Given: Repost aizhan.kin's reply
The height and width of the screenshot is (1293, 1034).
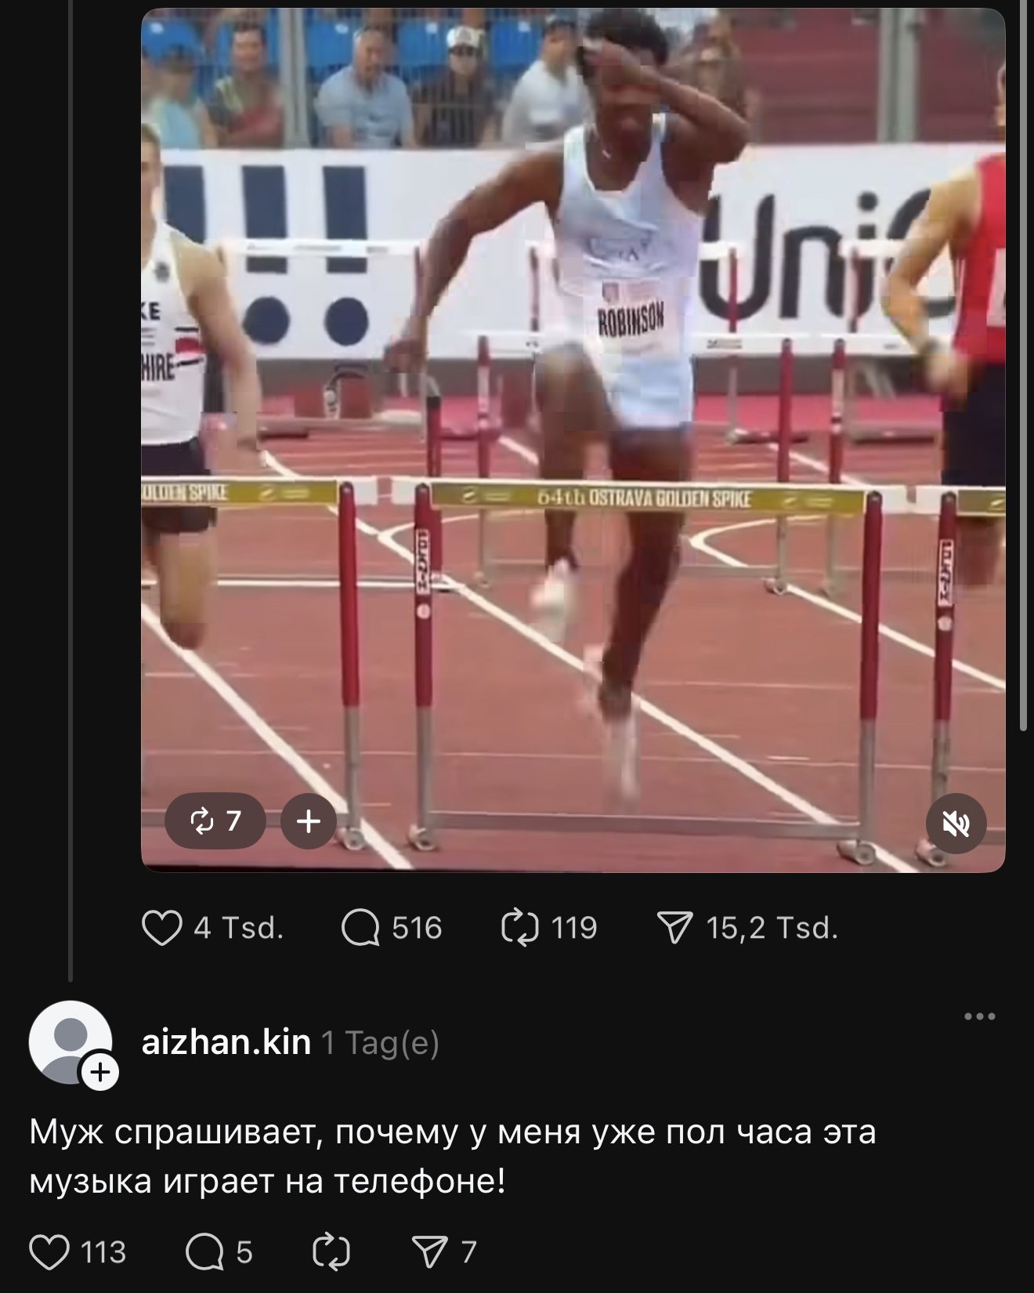Looking at the screenshot, I should point(331,1251).
